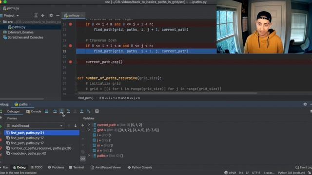Click the 4 spaces indent status item
Image resolution: width=312 pixels, height=175 pixels.
point(269,173)
